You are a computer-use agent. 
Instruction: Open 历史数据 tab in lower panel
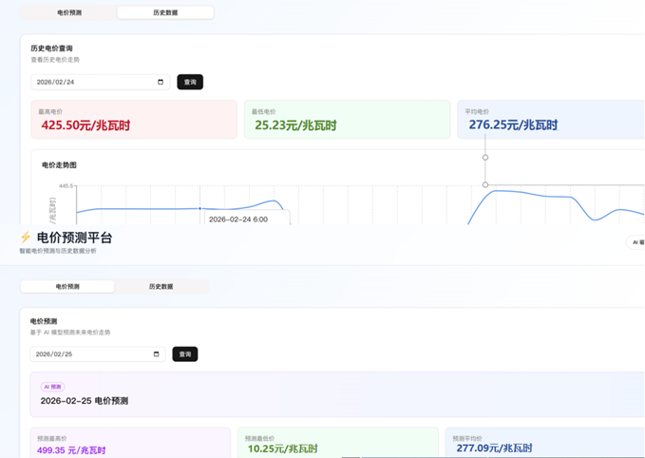[161, 286]
